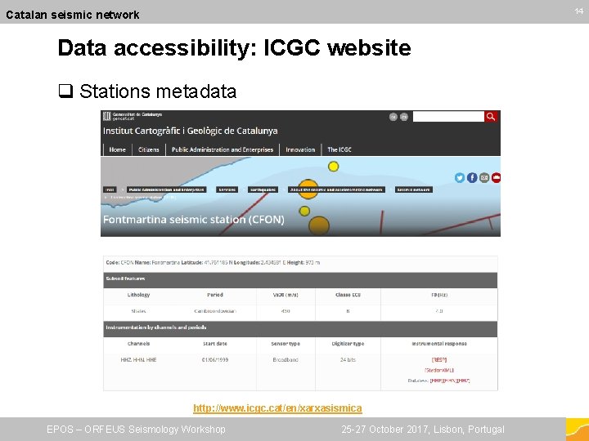Click the website search input field
This screenshot has height=441, width=589.
pyautogui.click(x=448, y=117)
